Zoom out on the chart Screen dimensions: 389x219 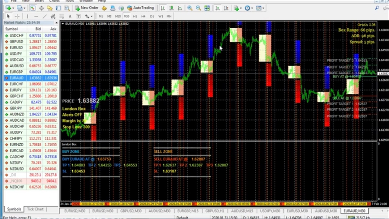[198, 8]
